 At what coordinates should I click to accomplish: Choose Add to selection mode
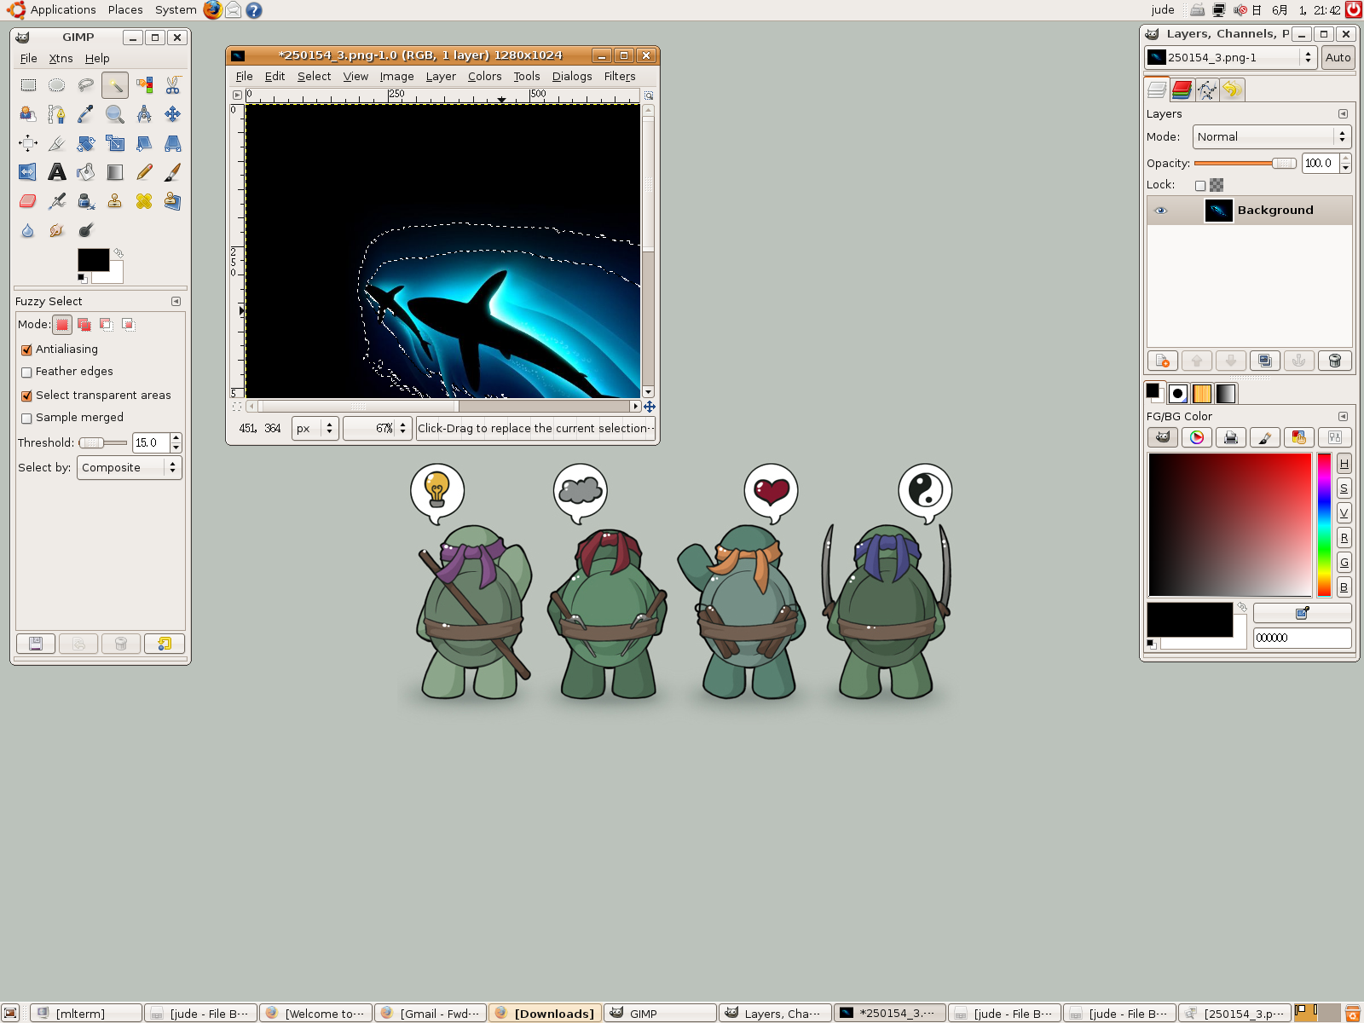coord(84,325)
